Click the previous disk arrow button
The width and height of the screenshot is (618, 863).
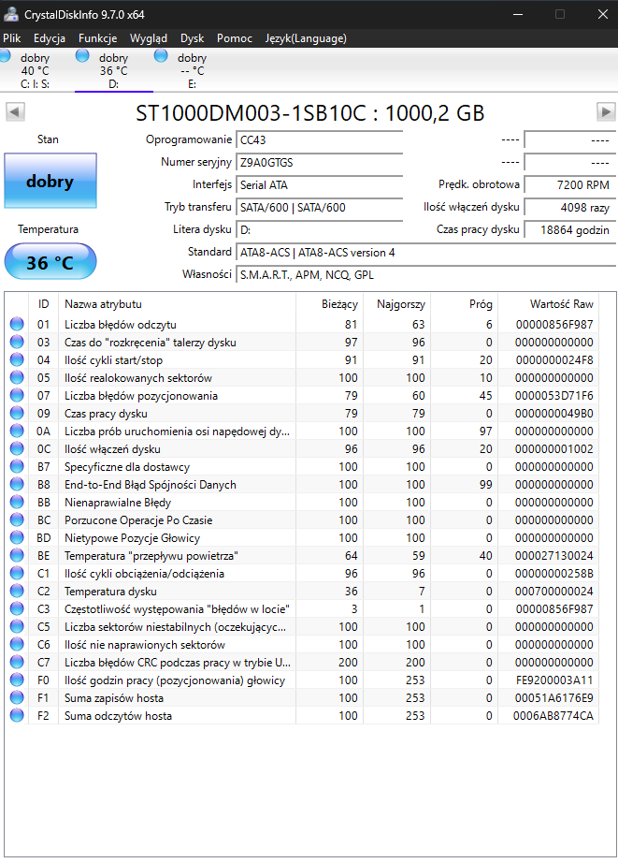[x=15, y=112]
